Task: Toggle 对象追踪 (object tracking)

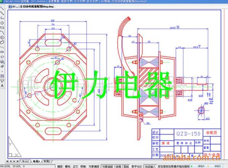Action: pos(108,166)
